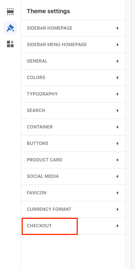The image size is (135, 269).
Task: Open the Sections panel icon
Action: (x=10, y=12)
